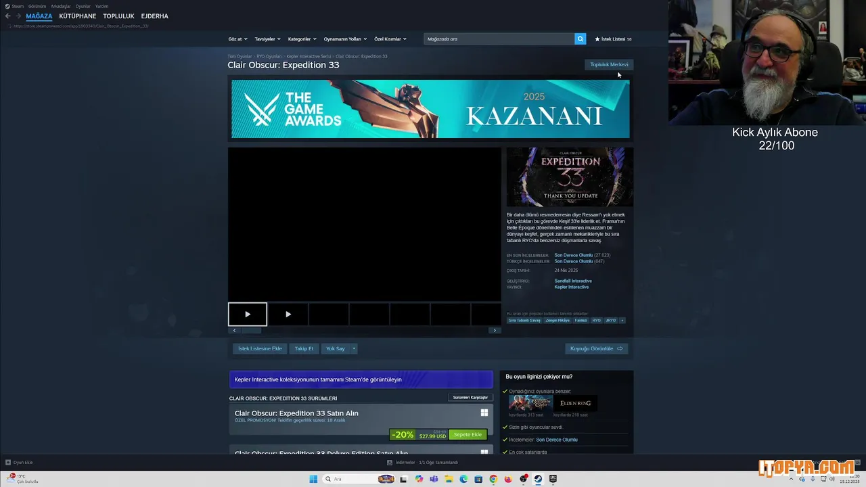Screen dimensions: 866x487
Task: Open the Arkadaşlar menu
Action: coord(61,6)
